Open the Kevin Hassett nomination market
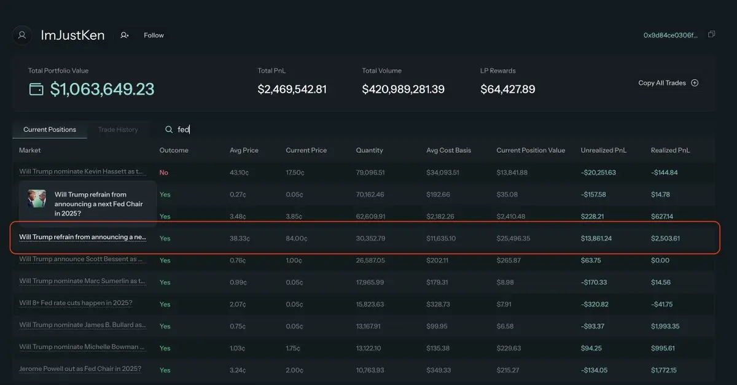 click(81, 172)
